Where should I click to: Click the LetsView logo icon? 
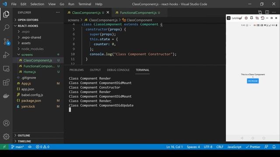(229, 18)
